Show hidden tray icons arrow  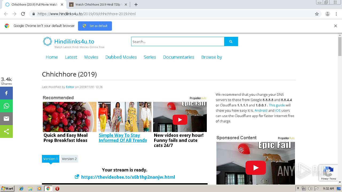298,189
